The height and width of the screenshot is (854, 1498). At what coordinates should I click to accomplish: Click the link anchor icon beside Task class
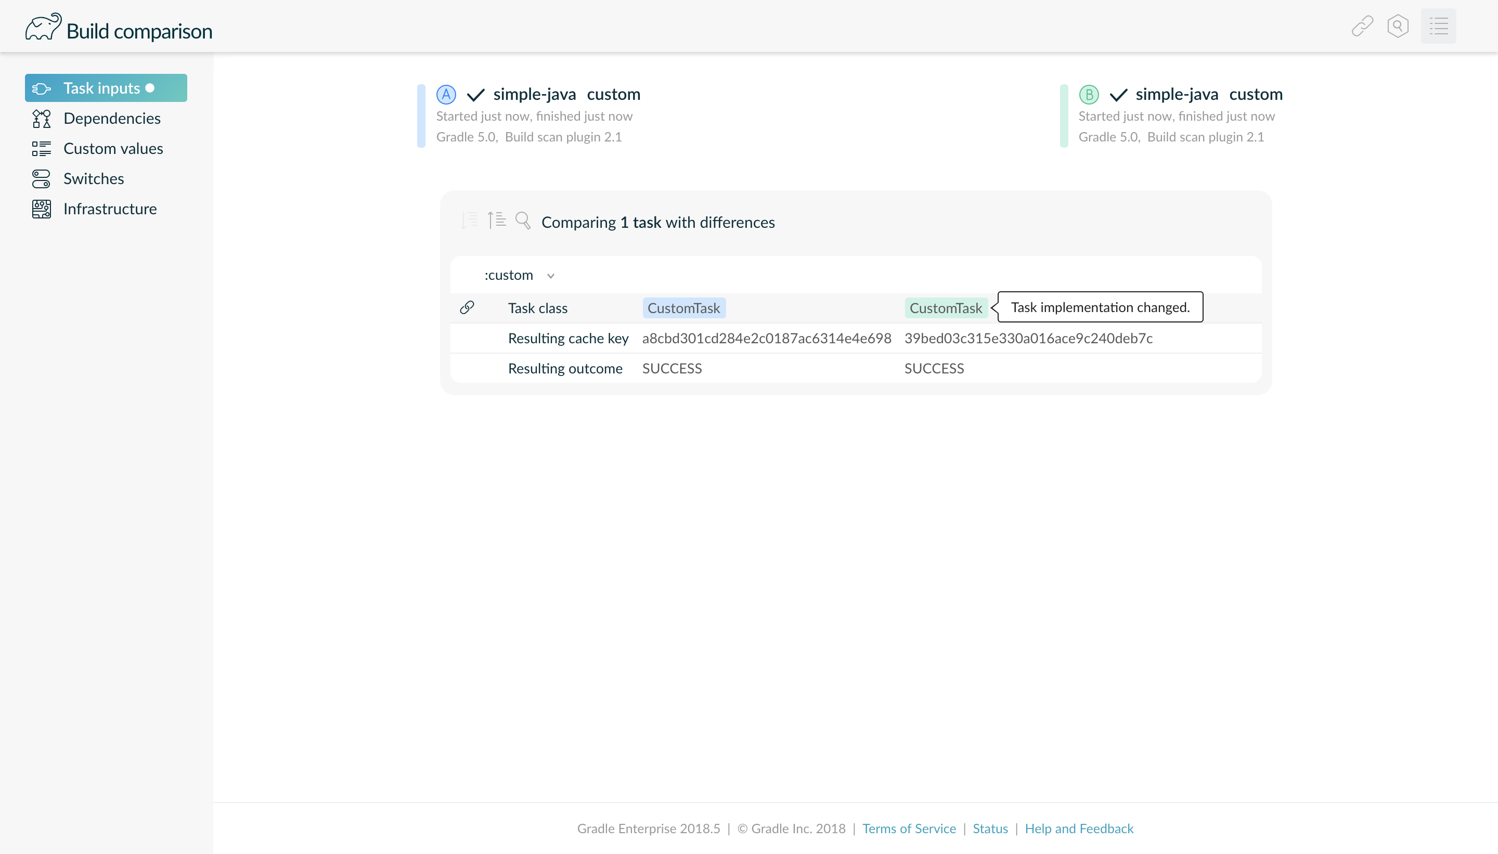click(x=468, y=307)
